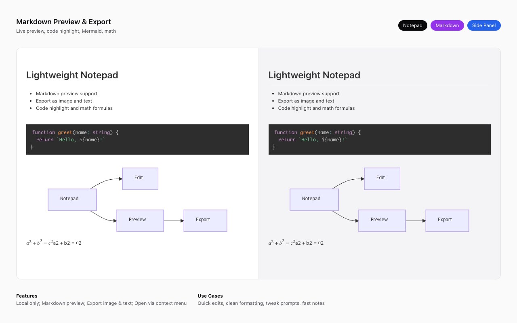Click the Export node in left diagram
517x323 pixels.
[x=205, y=220]
